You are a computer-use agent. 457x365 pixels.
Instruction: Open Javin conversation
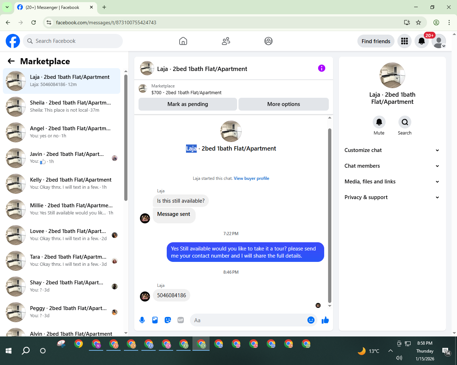[x=61, y=158]
